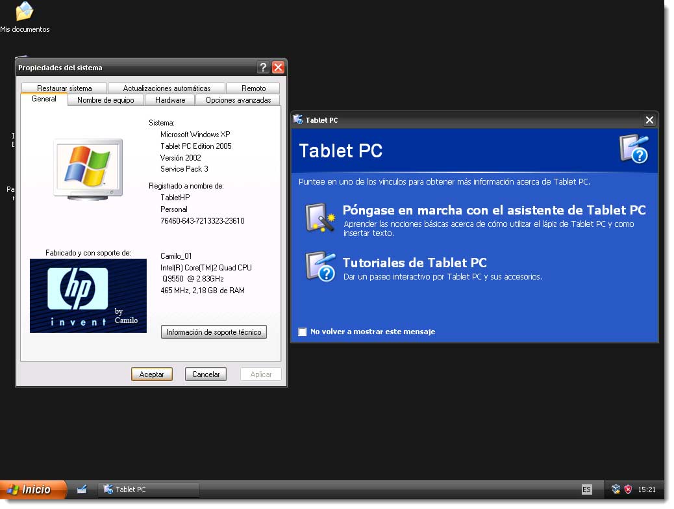Open the Tablet Input Panel taskbar icon

pos(82,489)
